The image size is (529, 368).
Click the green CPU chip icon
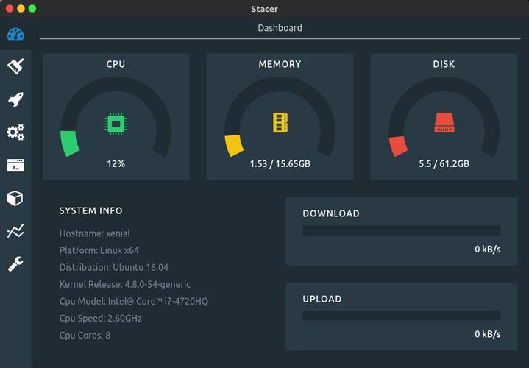116,124
